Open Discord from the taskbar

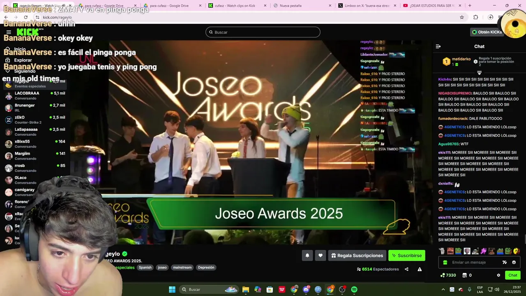[306, 289]
